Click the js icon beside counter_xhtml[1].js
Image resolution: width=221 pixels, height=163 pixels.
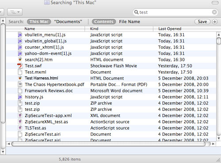point(20,47)
